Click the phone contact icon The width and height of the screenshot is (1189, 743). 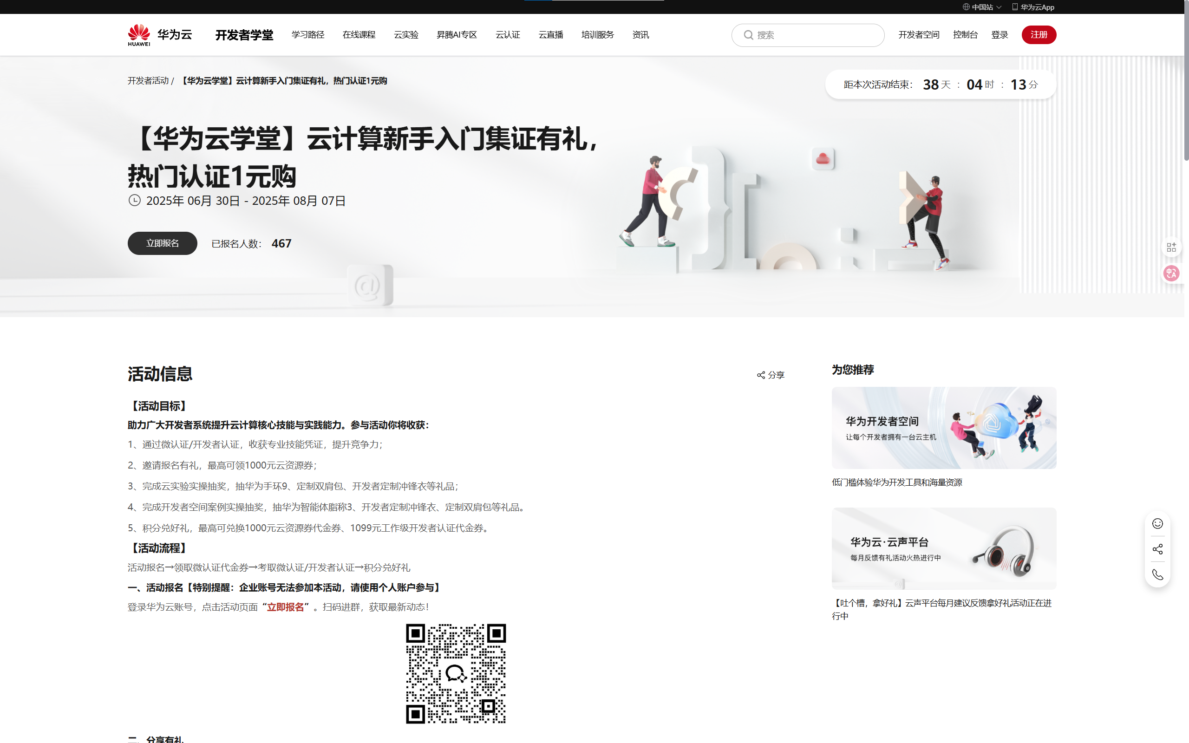1157,574
